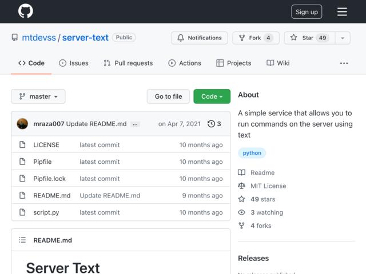
Task: Expand the commit message ellipsis
Action: [x=135, y=124]
